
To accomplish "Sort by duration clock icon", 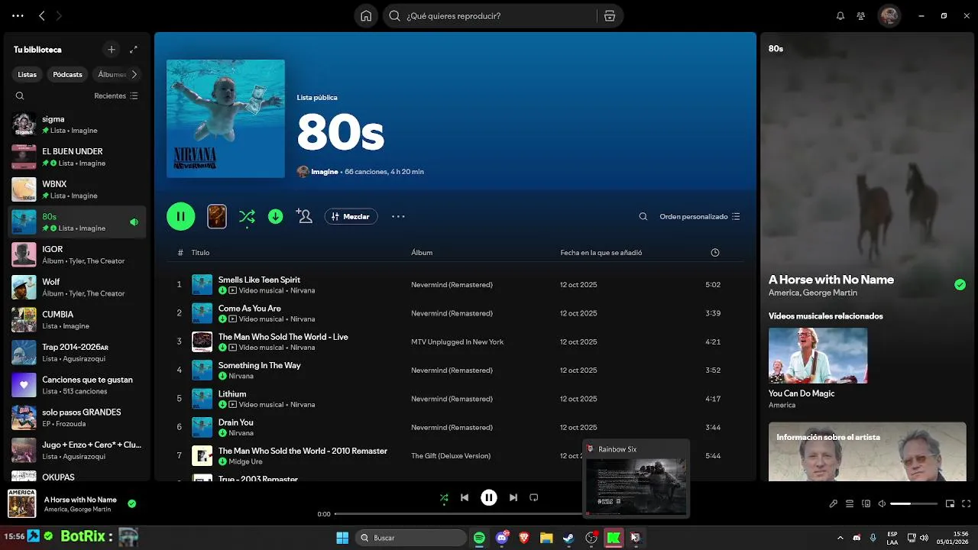I will pyautogui.click(x=715, y=252).
